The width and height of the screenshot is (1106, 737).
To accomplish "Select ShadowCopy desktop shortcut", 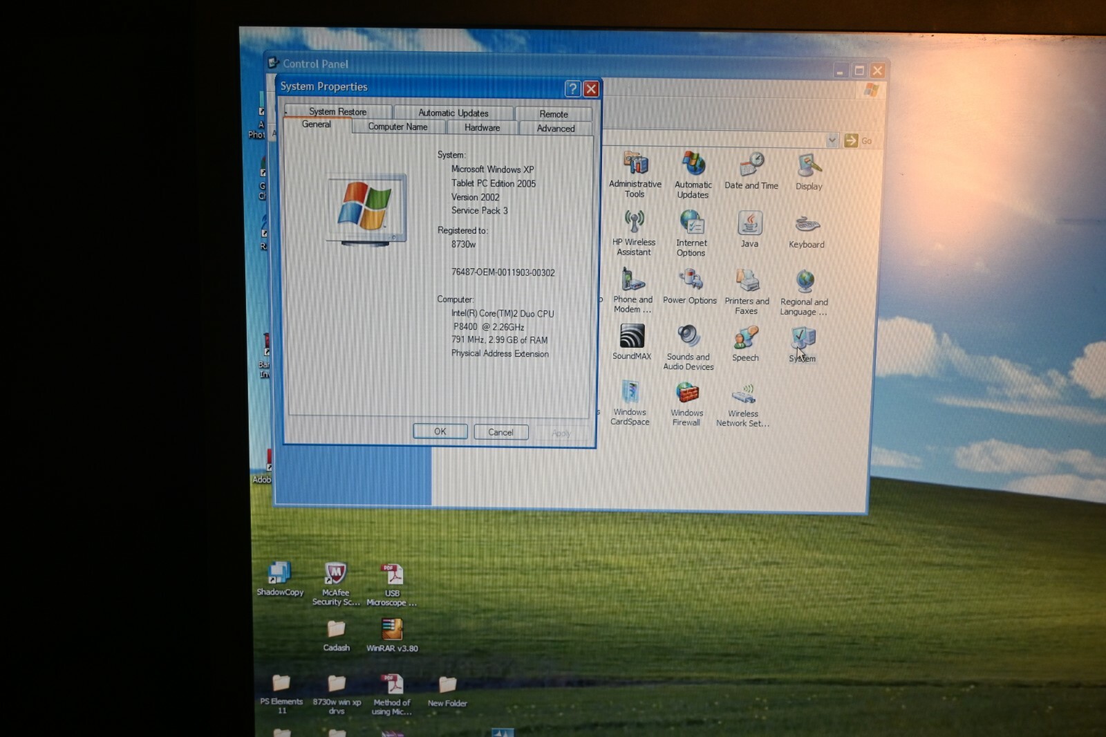I will coord(280,579).
